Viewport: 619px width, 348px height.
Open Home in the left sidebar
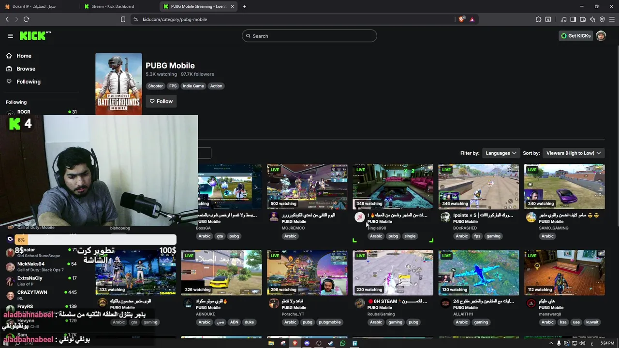[x=24, y=56]
